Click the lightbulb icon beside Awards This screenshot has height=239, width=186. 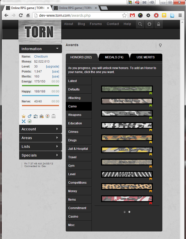click(160, 45)
